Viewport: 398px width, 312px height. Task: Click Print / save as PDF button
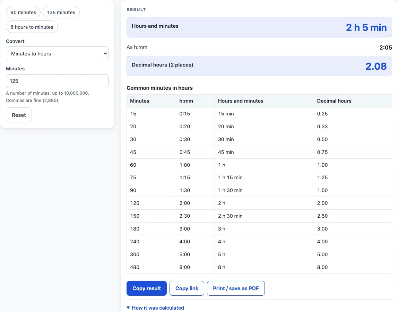pos(236,288)
